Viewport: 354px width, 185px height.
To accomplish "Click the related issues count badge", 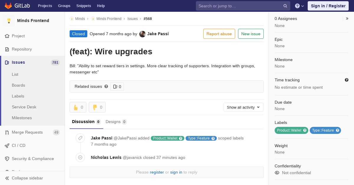I will point(117,87).
